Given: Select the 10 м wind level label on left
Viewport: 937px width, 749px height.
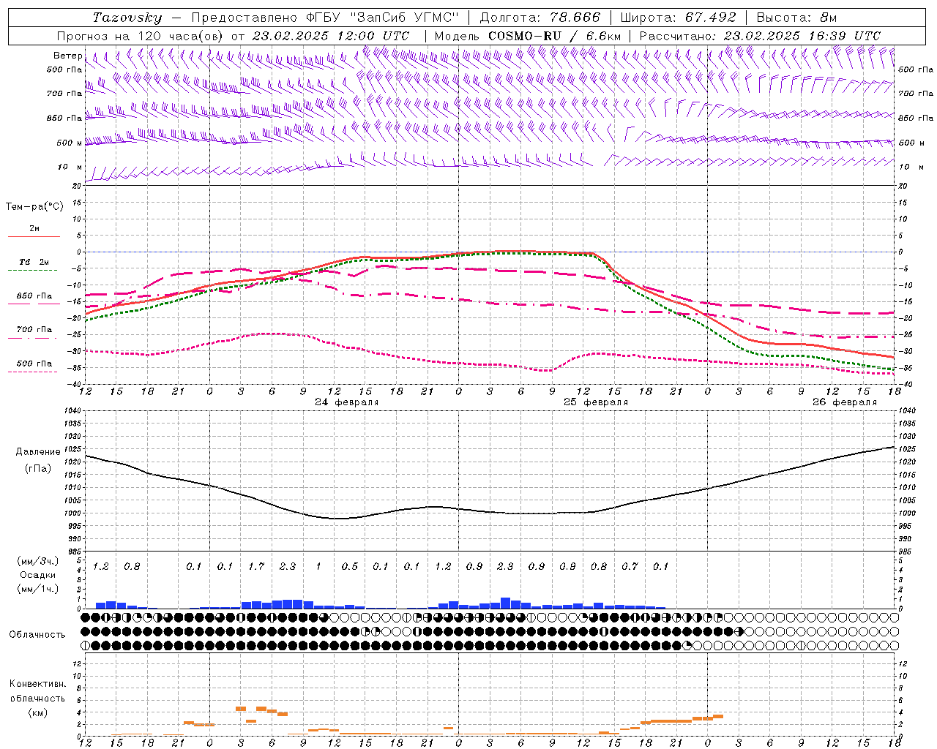Looking at the screenshot, I should 70,167.
